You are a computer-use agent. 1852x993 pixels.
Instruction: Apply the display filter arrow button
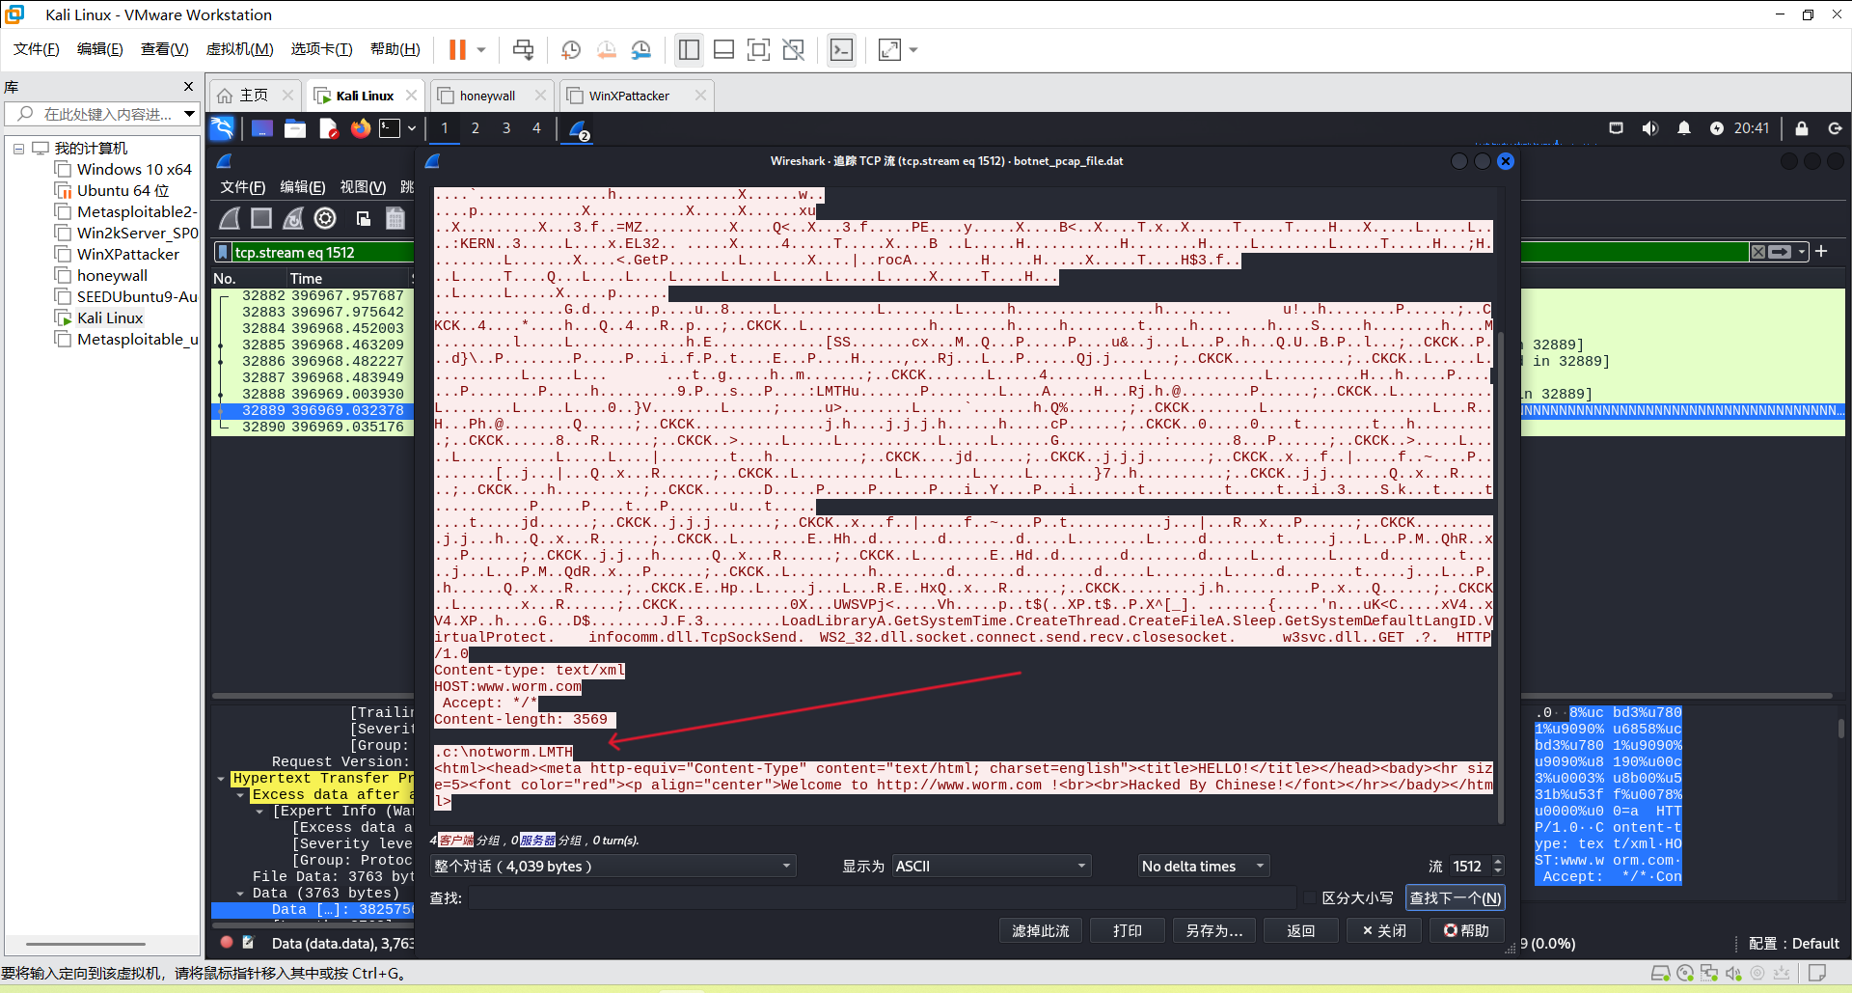pyautogui.click(x=1781, y=252)
